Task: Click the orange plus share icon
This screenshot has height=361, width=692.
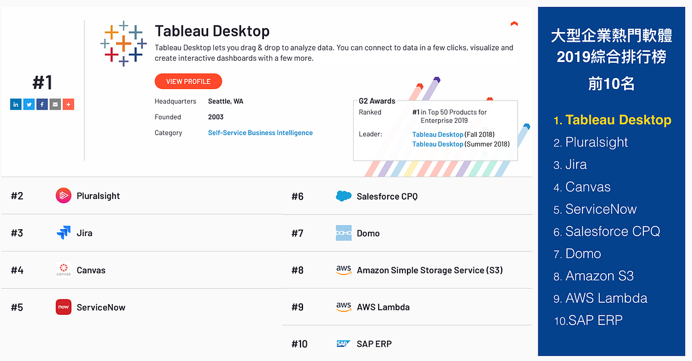Action: [x=69, y=104]
